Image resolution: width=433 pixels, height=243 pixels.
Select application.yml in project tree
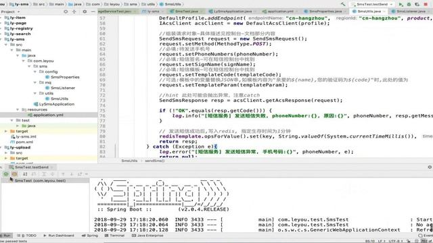pyautogui.click(x=45, y=115)
